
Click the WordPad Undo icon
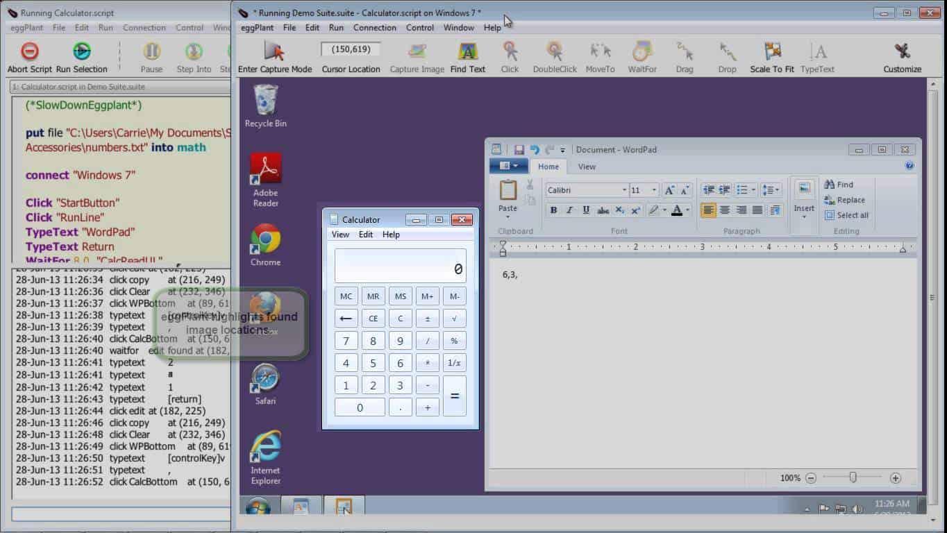tap(535, 149)
